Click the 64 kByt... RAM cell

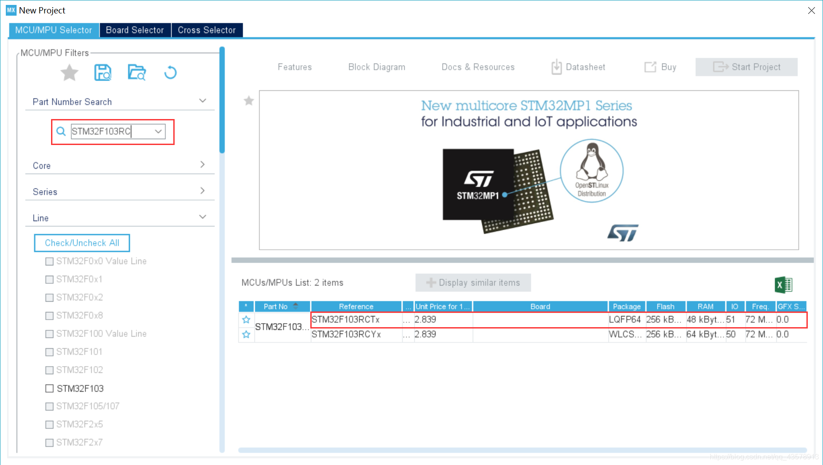tap(705, 334)
